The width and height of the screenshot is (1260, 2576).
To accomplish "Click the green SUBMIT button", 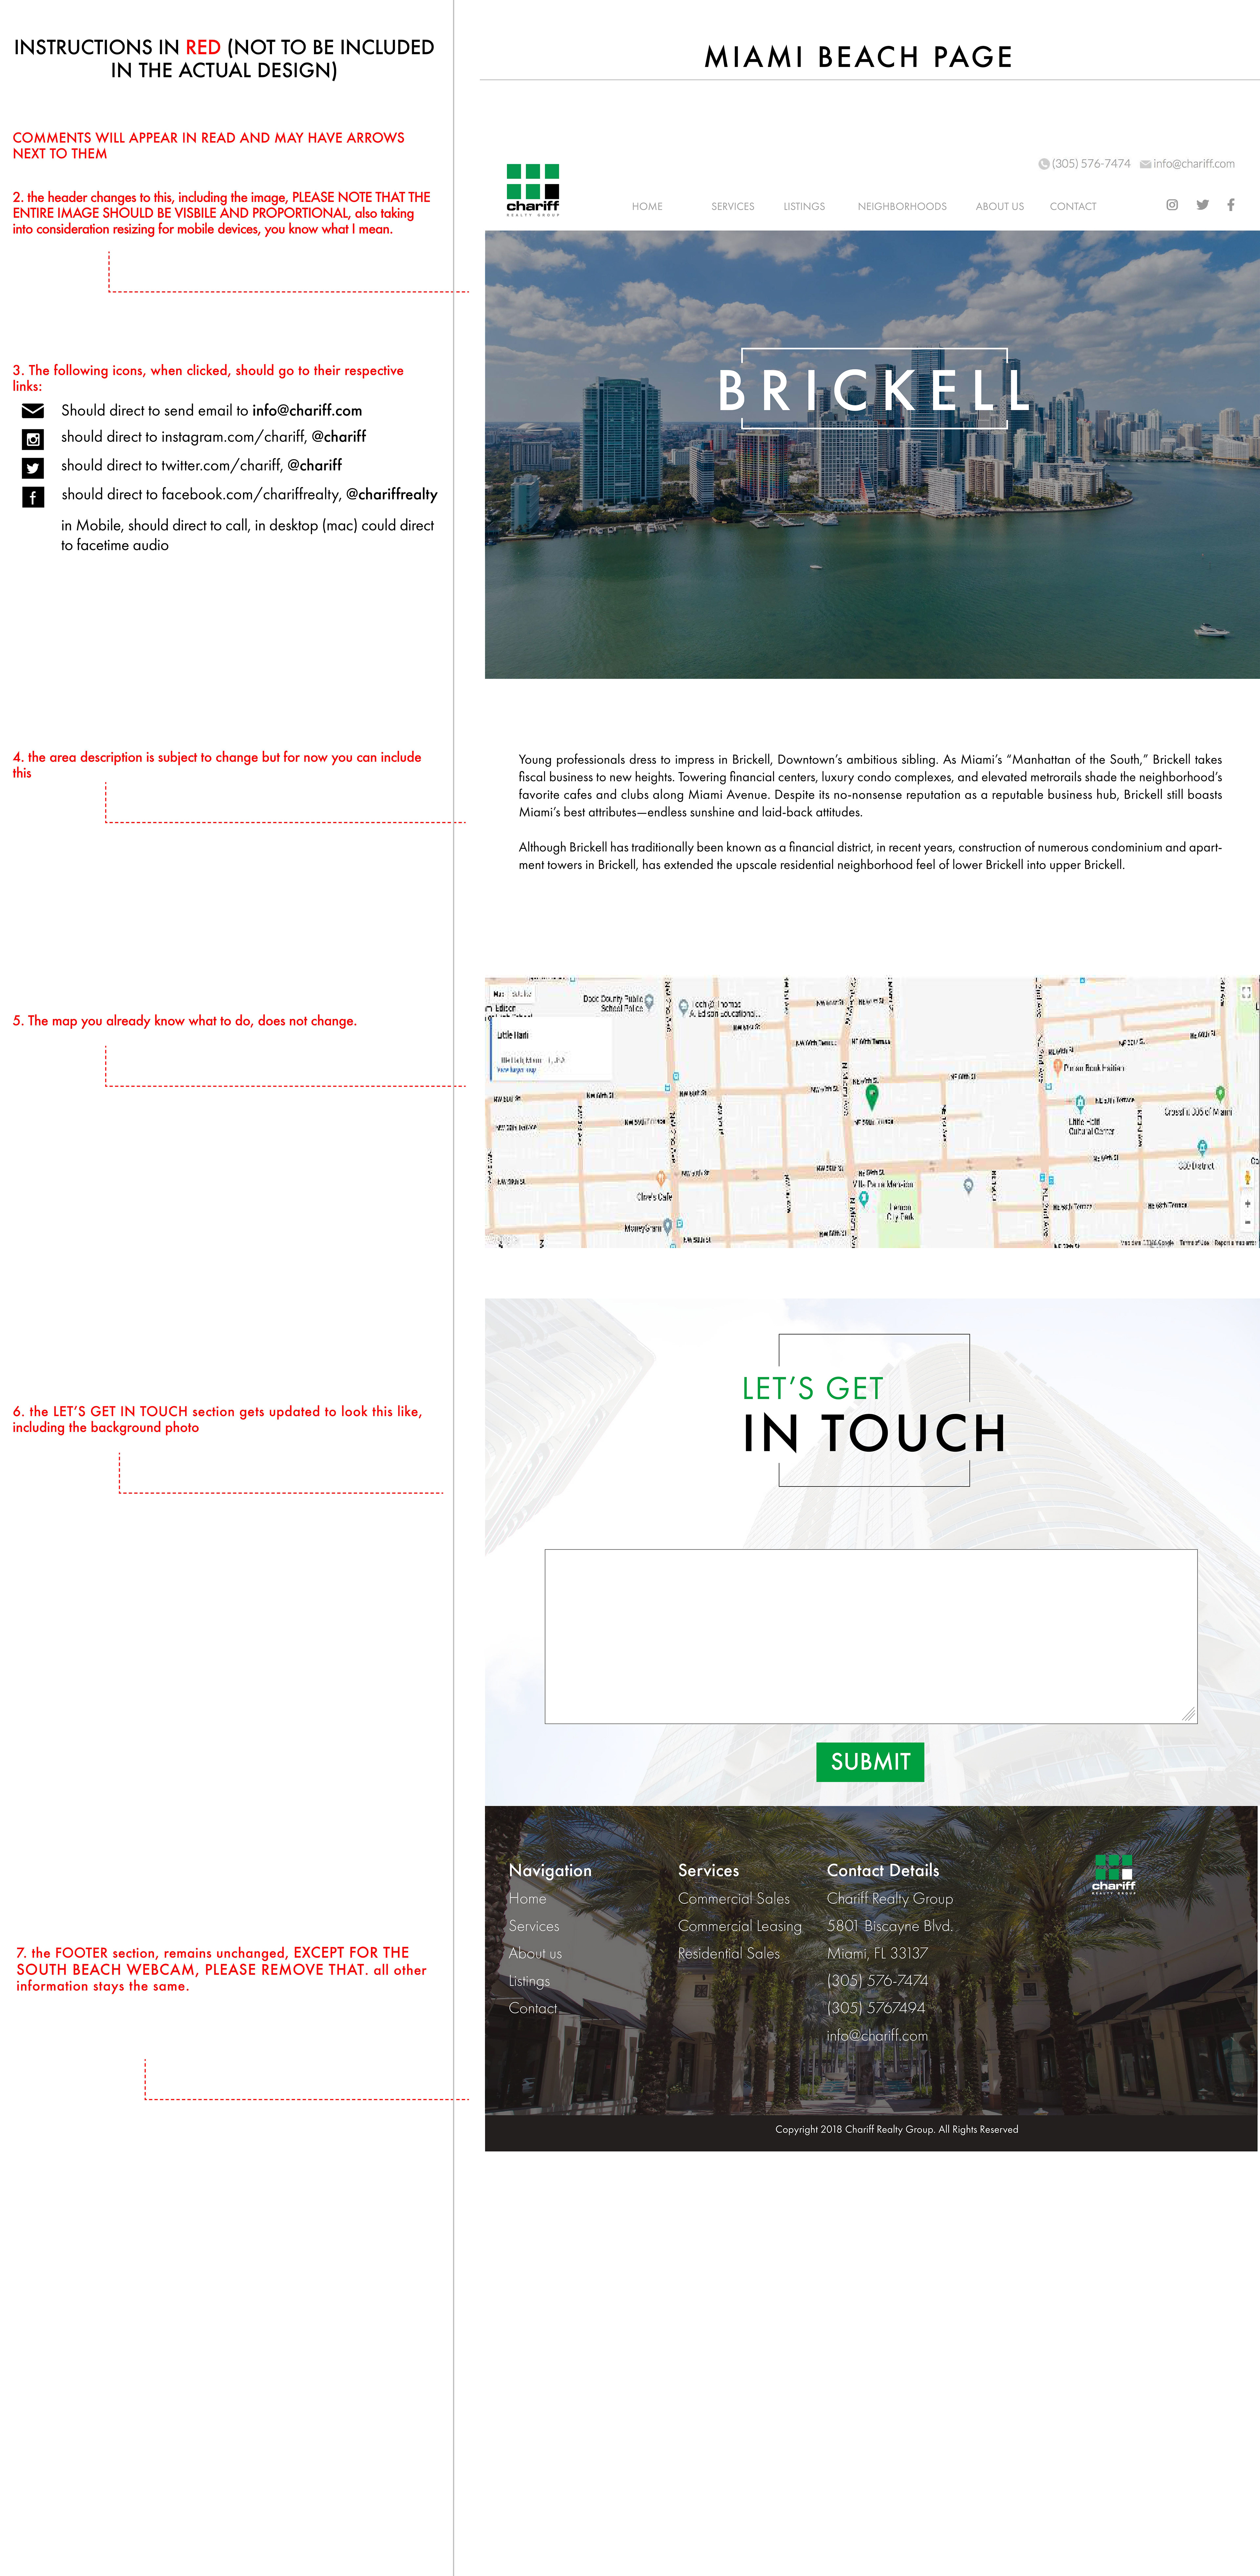I will coord(870,1762).
